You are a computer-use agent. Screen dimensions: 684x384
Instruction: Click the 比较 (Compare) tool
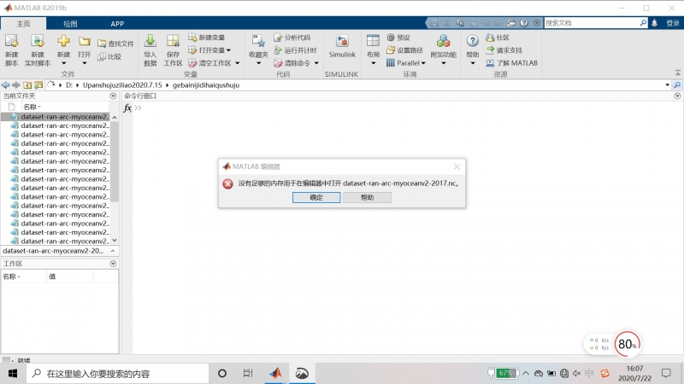(109, 56)
